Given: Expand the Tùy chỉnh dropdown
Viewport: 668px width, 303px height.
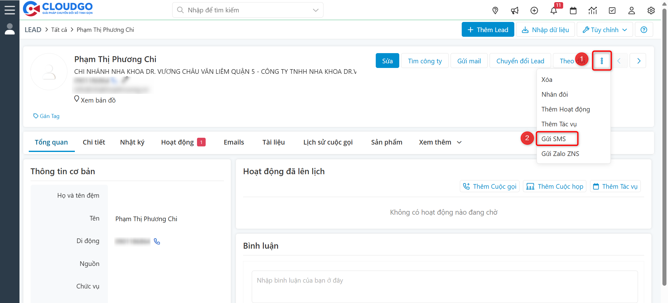Looking at the screenshot, I should pyautogui.click(x=605, y=30).
